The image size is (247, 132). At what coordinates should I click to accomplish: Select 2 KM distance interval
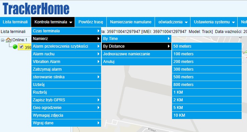tap(207, 100)
